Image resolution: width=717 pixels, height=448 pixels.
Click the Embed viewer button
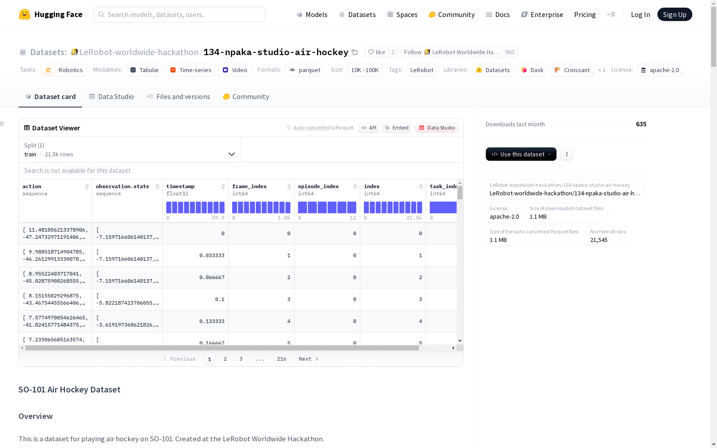[x=397, y=128]
